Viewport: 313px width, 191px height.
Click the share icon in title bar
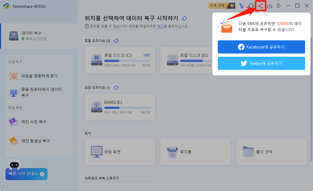point(260,6)
